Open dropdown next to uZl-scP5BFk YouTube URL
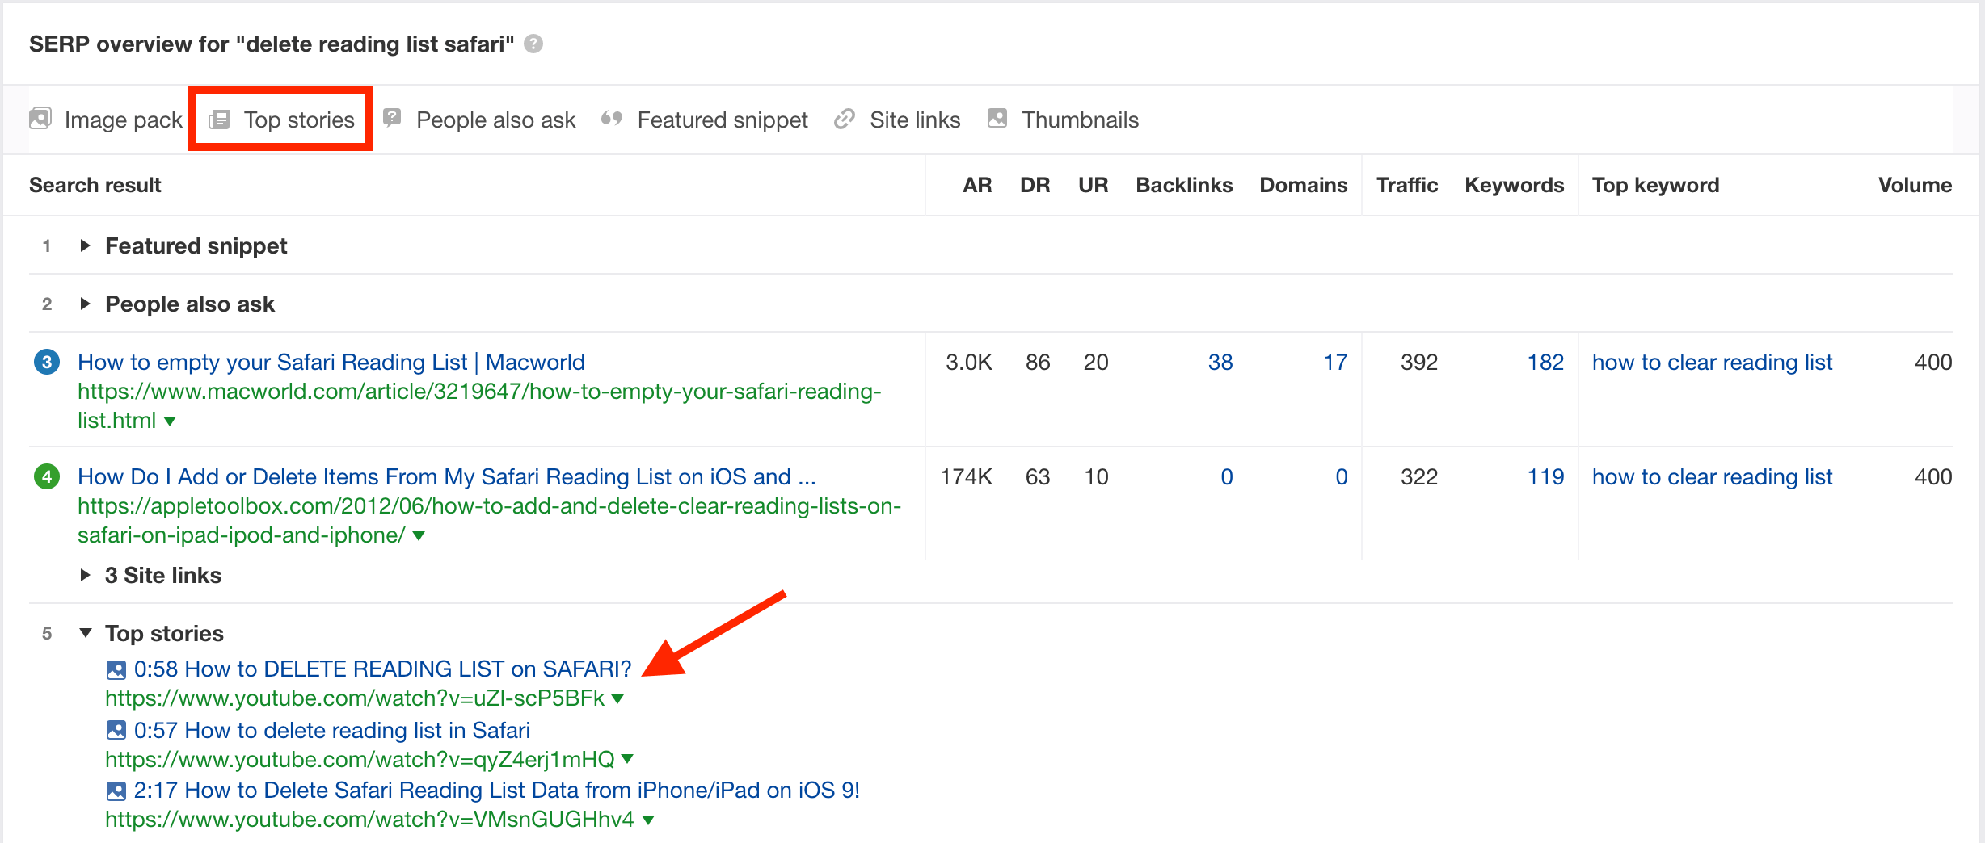1985x843 pixels. click(618, 698)
